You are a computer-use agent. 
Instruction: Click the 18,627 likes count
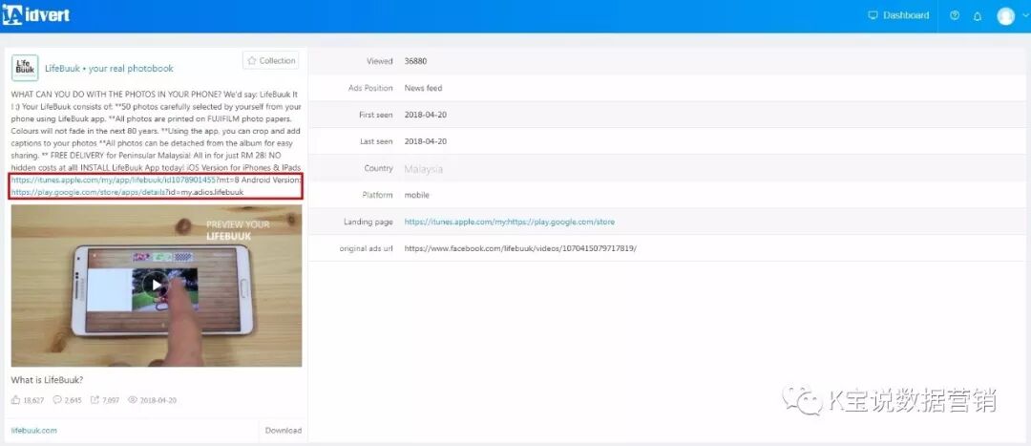click(33, 400)
